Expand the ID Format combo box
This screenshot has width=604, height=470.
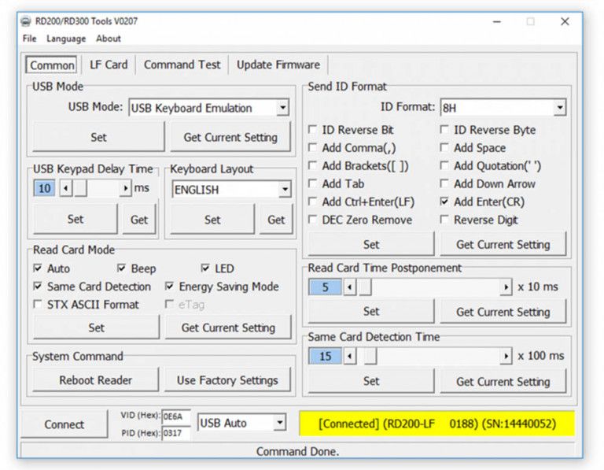click(558, 108)
